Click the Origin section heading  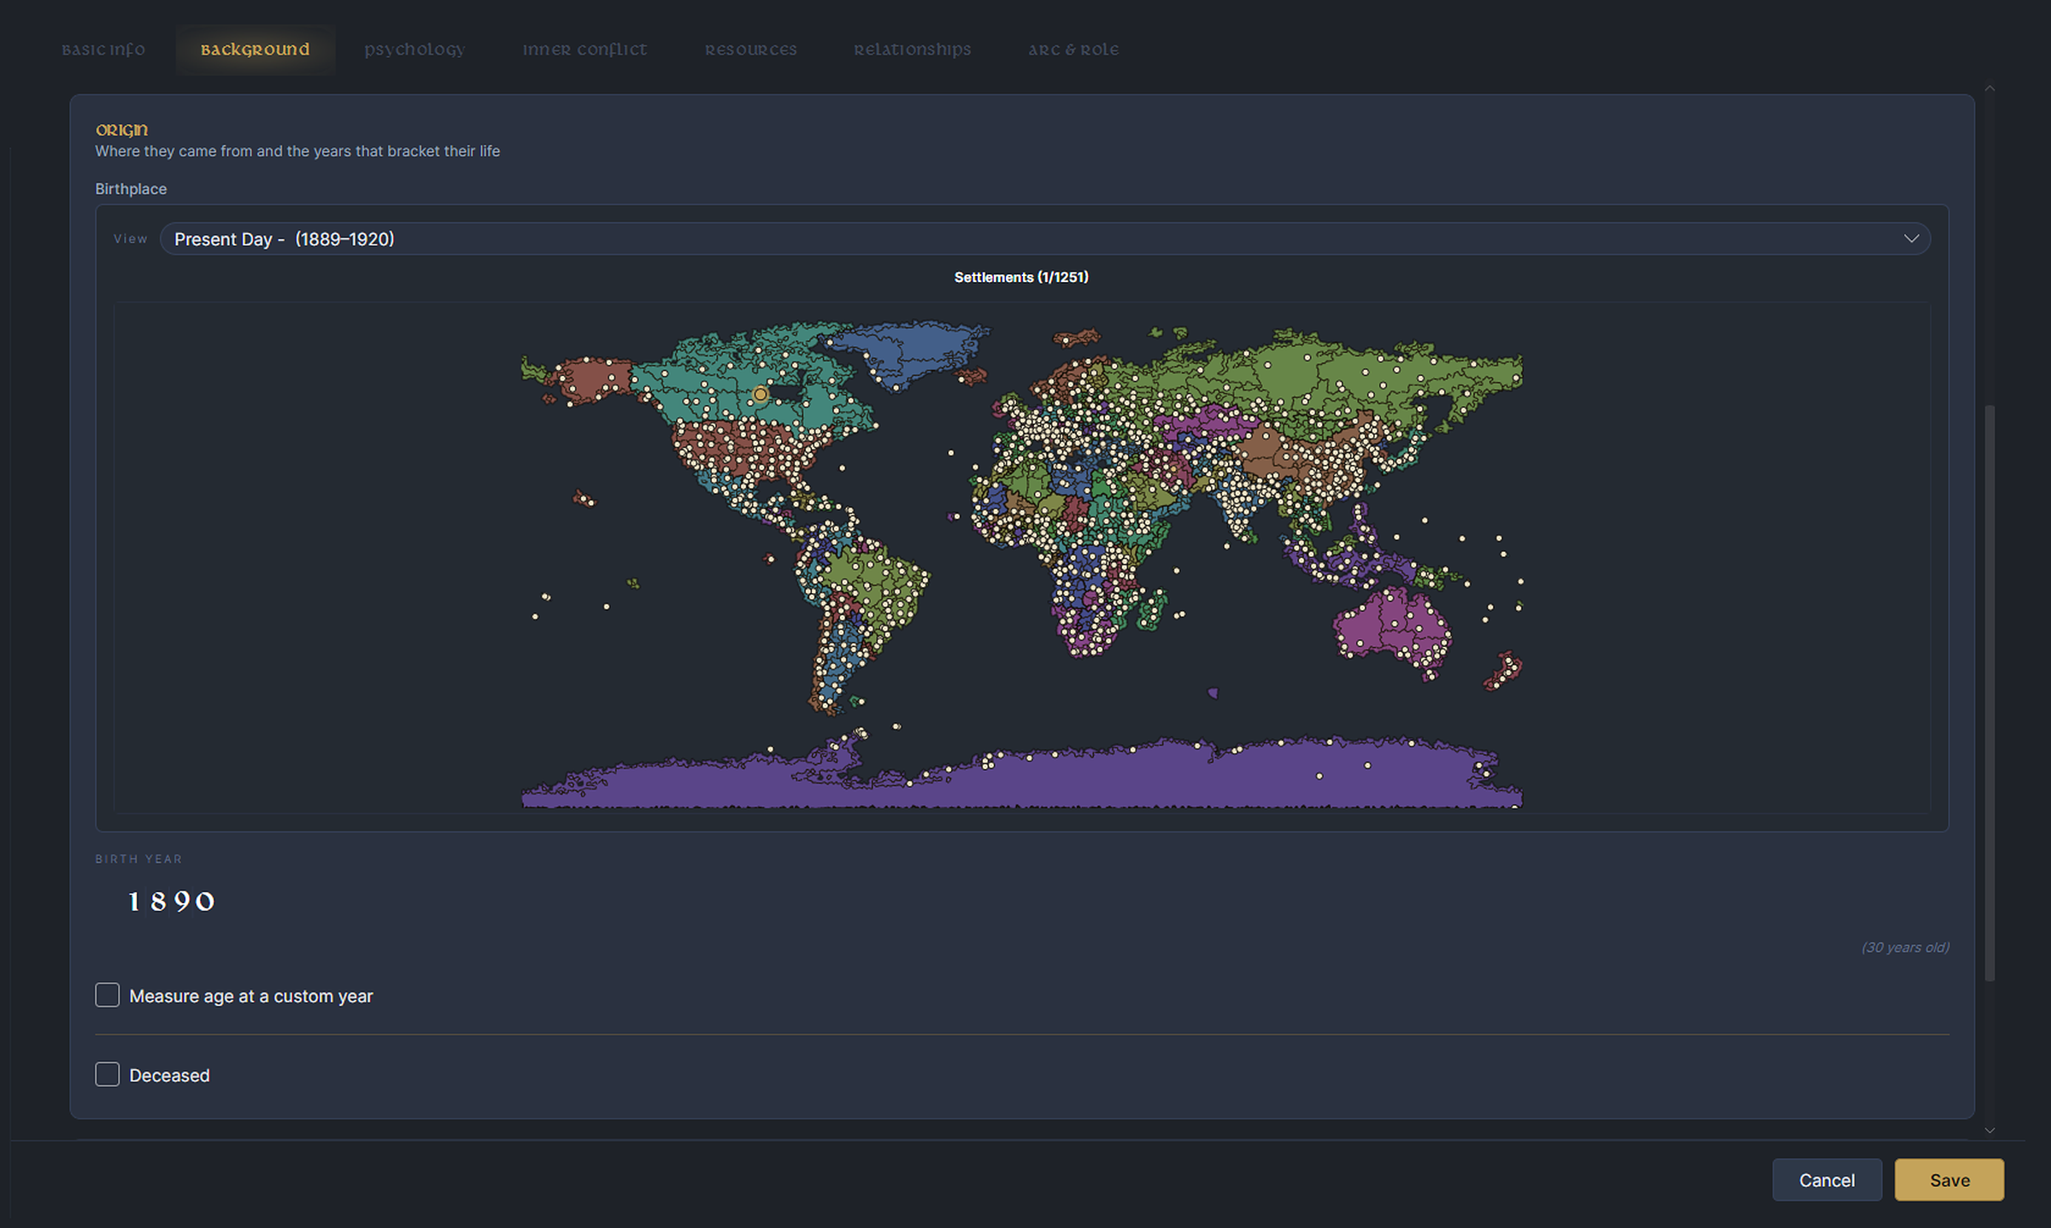tap(121, 130)
